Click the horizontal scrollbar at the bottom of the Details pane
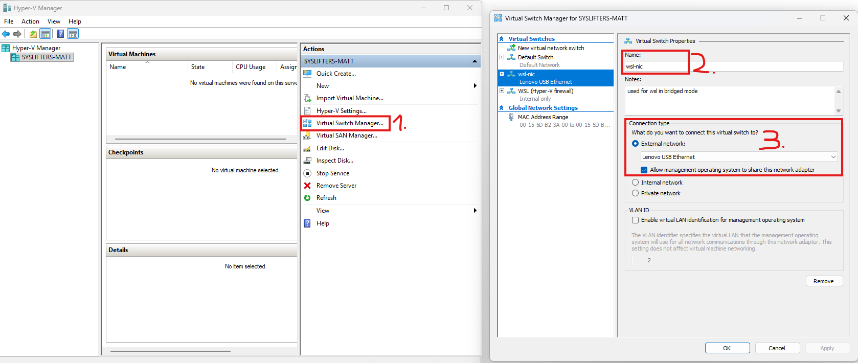The height and width of the screenshot is (363, 858). (170, 351)
